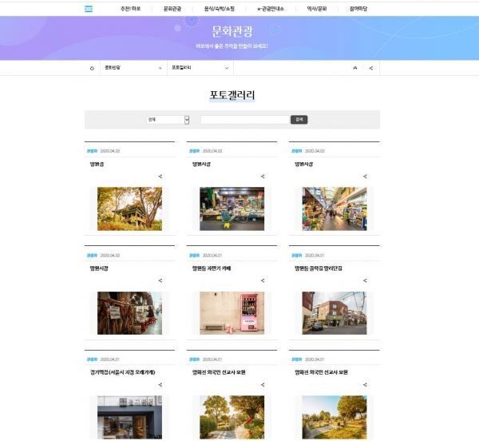Viewport: 479px width, 441px height.
Task: Open the 망원동 골목길 street photo thumbnail
Action: [x=334, y=312]
